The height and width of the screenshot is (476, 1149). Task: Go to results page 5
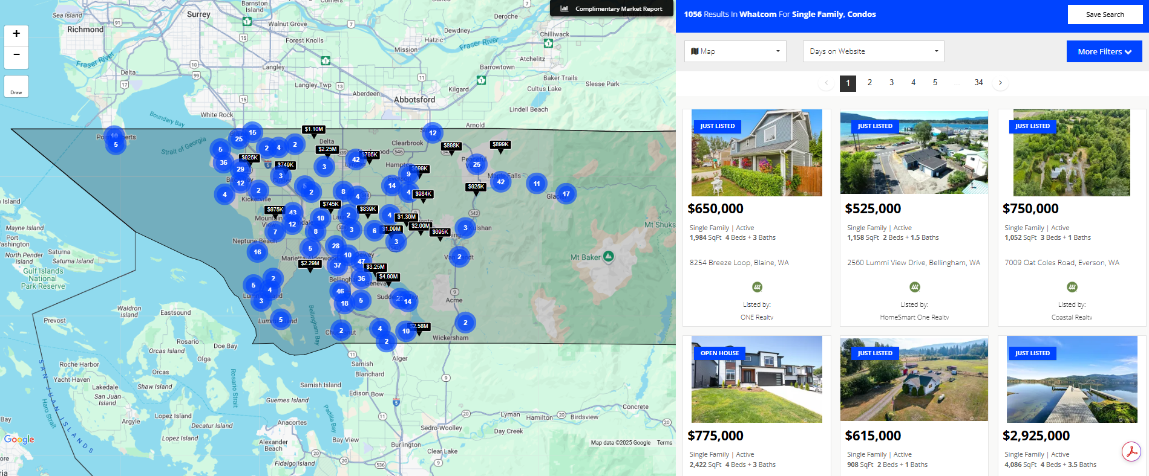935,83
